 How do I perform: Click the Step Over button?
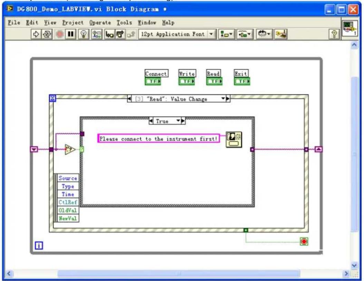coord(120,34)
